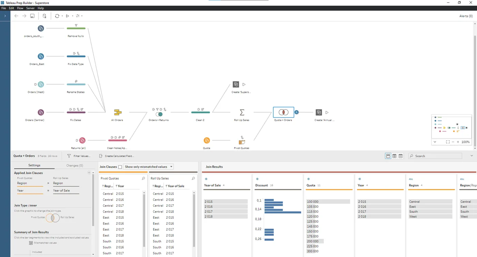Click the join type Venn diagram graphic

click(53, 218)
